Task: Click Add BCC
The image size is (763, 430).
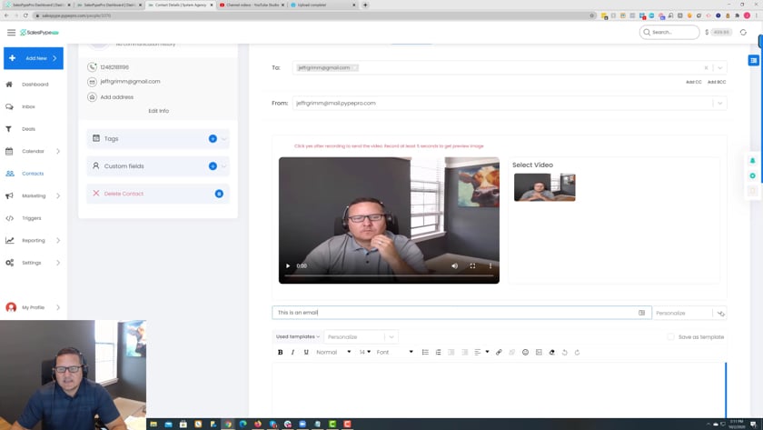Action: click(717, 82)
